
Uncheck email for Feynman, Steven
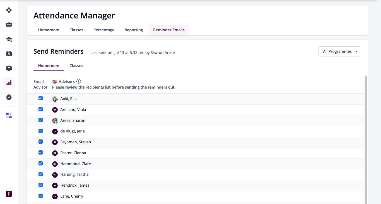point(40,142)
